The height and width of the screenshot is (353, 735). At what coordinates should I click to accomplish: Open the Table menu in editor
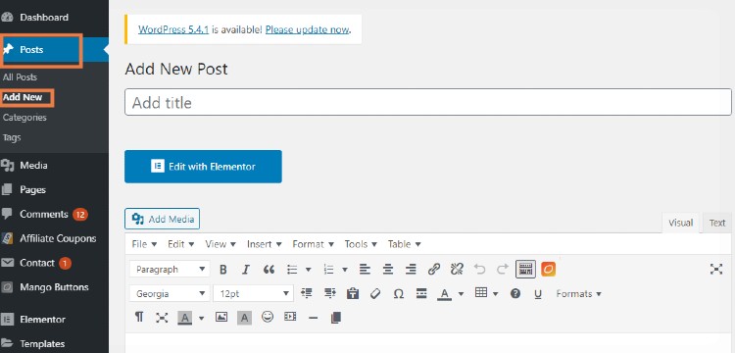404,244
